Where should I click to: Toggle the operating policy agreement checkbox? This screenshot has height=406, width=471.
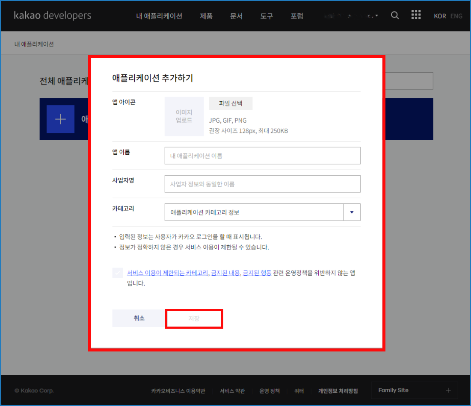tap(117, 273)
